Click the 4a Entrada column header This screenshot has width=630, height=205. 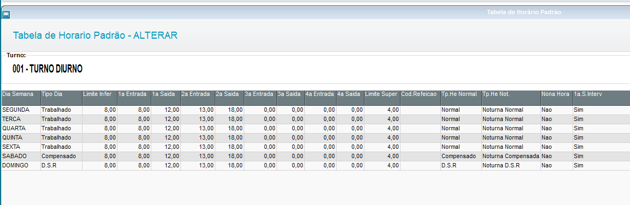(x=321, y=98)
